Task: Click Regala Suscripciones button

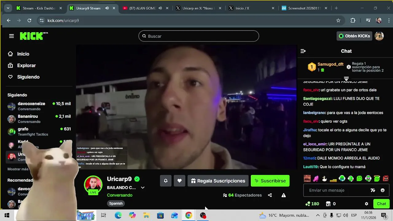Action: pyautogui.click(x=218, y=181)
